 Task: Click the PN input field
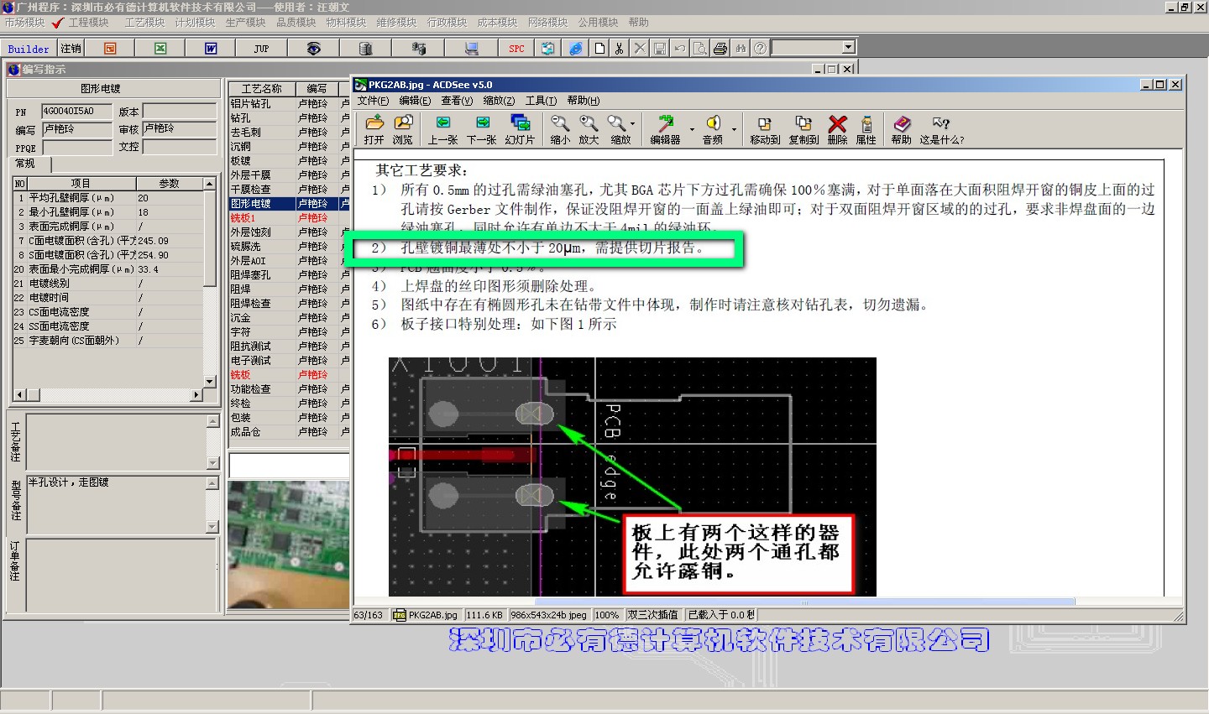coord(76,112)
